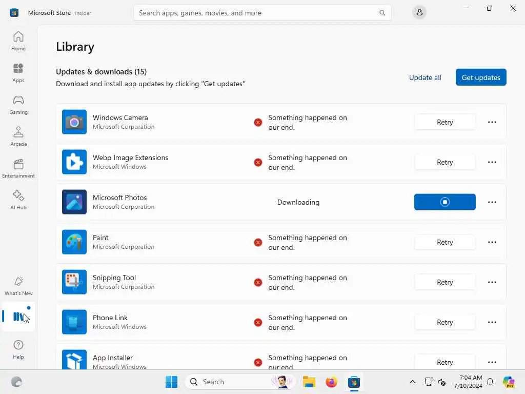Open AI Hub in the sidebar

(x=18, y=201)
